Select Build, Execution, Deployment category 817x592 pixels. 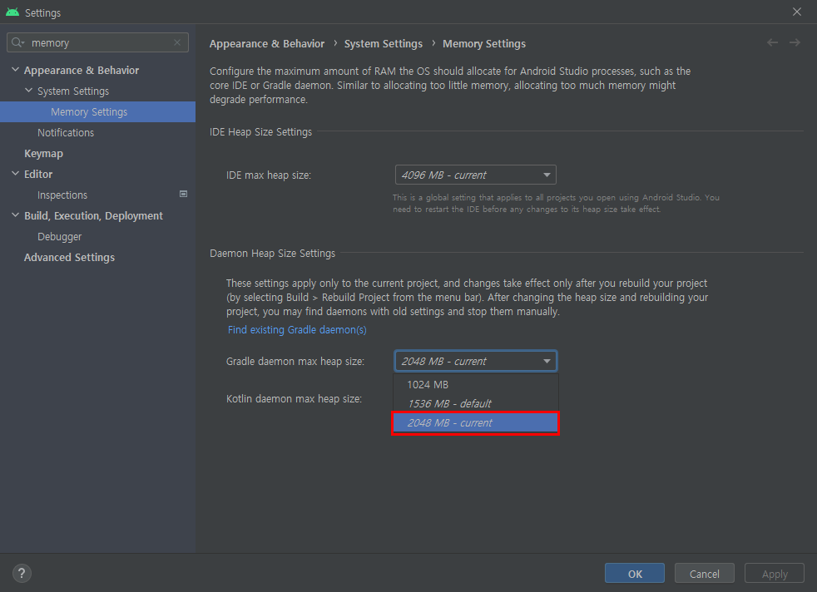[x=93, y=216]
